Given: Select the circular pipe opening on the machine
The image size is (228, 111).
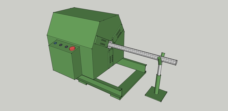Looking at the screenshot, I should click(x=110, y=44).
